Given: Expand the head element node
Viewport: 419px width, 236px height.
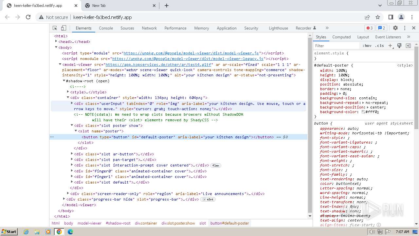Looking at the screenshot, I should pos(56,42).
